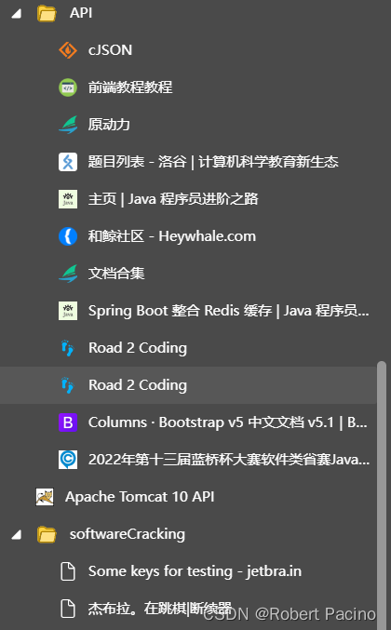Collapse the API folder arrow

(16, 14)
